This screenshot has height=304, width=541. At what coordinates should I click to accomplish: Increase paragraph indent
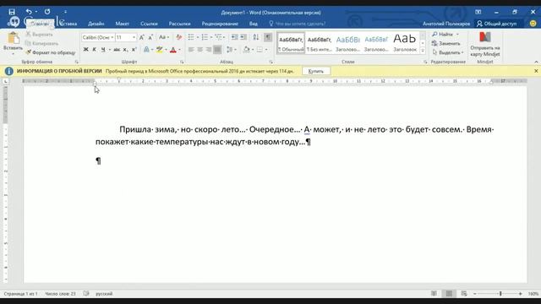pyautogui.click(x=243, y=37)
